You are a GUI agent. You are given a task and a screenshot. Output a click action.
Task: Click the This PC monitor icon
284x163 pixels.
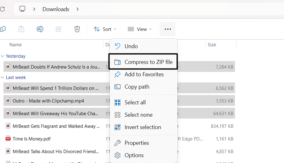tap(22, 9)
